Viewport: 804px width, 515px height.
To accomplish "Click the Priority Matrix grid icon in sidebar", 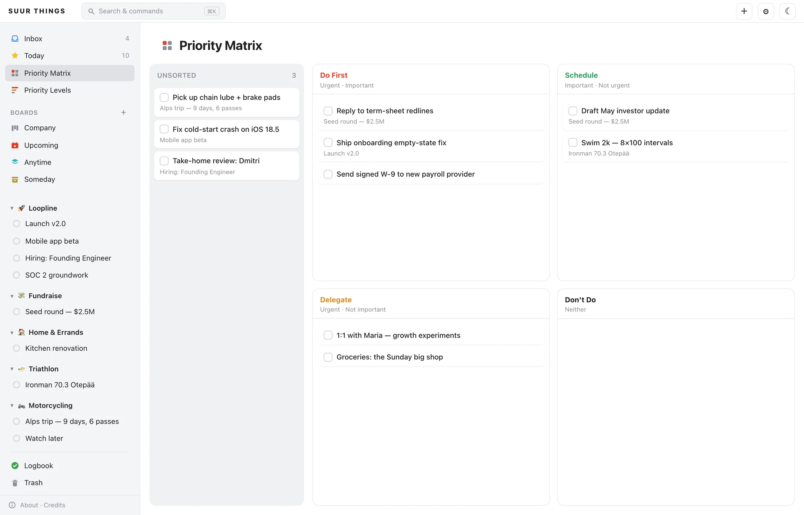I will [15, 73].
